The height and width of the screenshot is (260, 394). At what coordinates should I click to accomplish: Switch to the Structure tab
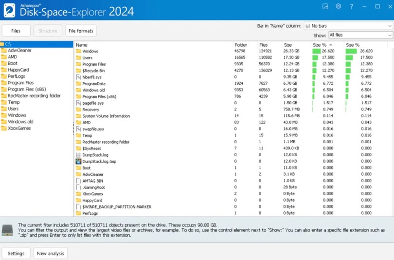click(48, 31)
